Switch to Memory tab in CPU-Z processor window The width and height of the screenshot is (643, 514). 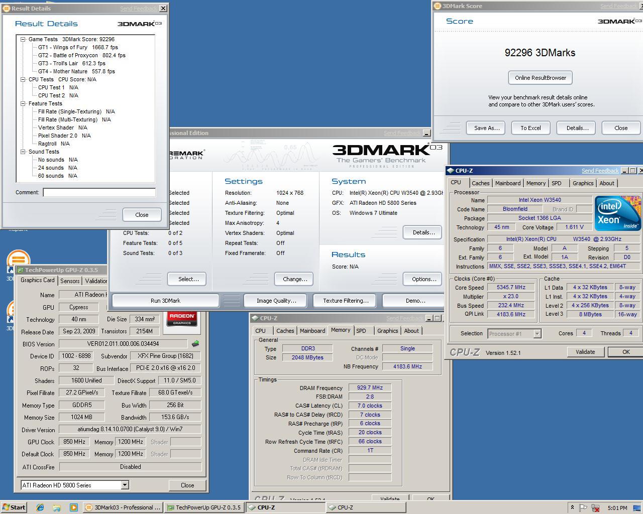(536, 183)
